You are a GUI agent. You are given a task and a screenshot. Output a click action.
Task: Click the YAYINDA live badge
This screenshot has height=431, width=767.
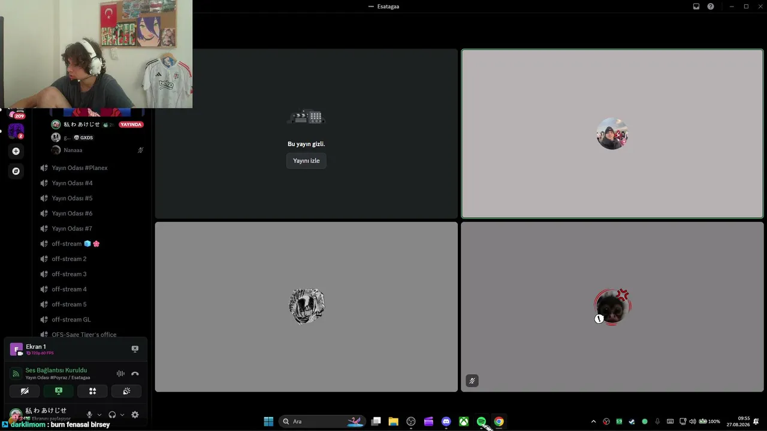131,125
